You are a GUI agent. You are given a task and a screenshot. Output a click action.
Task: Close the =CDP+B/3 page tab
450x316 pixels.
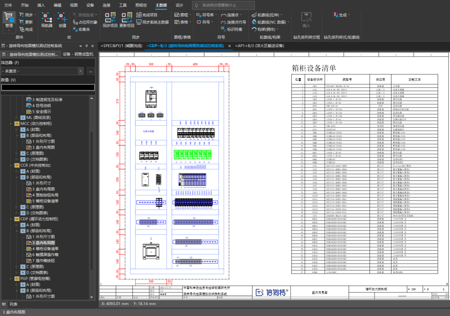229,46
